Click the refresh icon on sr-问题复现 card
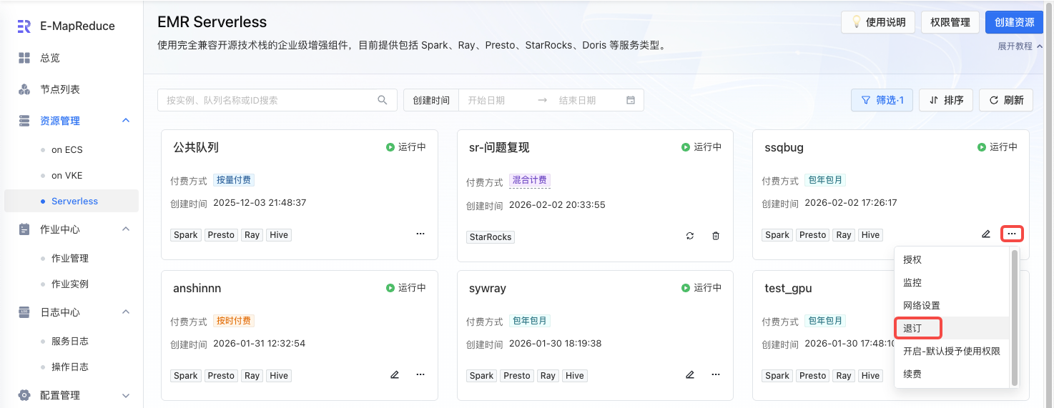This screenshot has height=408, width=1054. coord(690,236)
